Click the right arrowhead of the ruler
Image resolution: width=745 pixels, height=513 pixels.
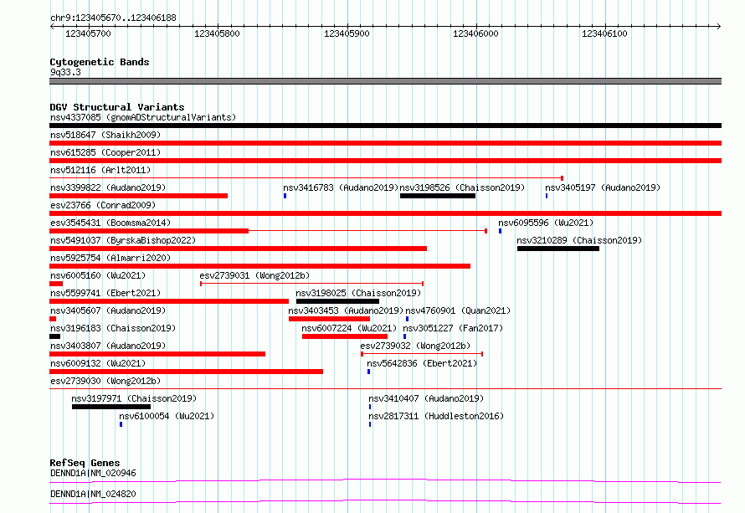719,26
